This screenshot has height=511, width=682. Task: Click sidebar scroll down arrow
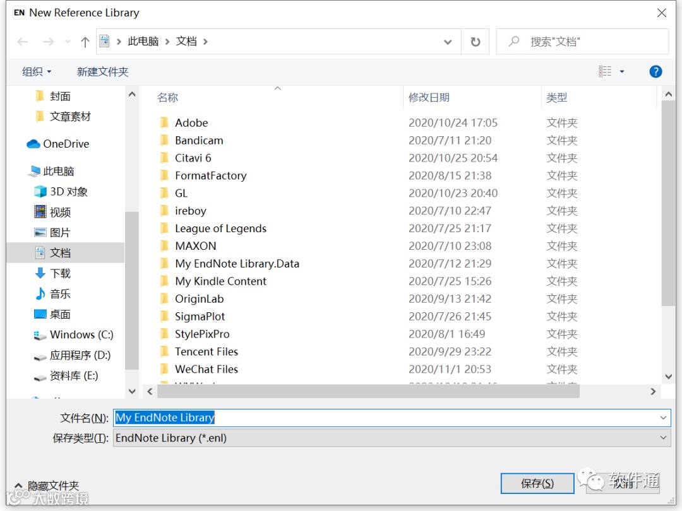pyautogui.click(x=132, y=392)
